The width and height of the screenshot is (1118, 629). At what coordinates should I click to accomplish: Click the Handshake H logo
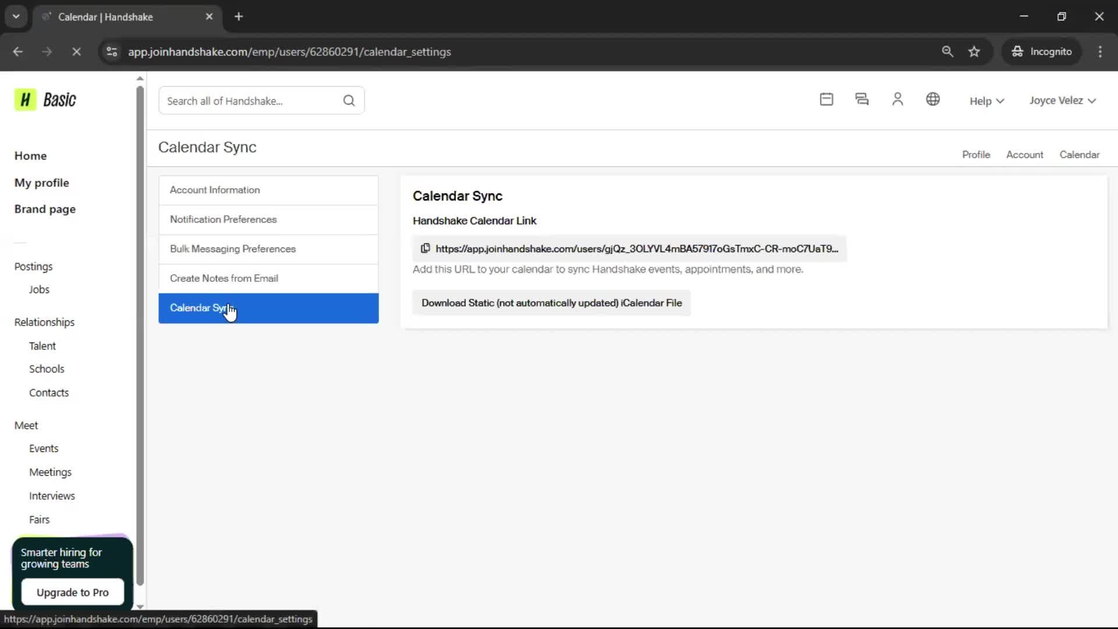pyautogui.click(x=25, y=100)
